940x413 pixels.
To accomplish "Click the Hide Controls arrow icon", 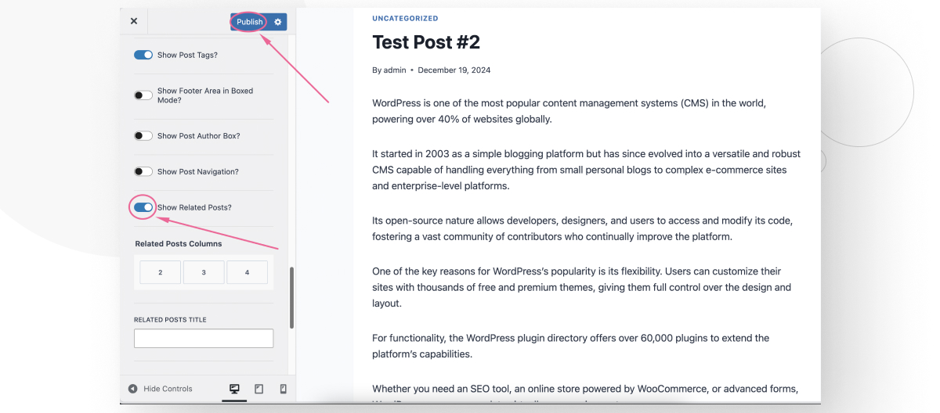I will [x=132, y=389].
